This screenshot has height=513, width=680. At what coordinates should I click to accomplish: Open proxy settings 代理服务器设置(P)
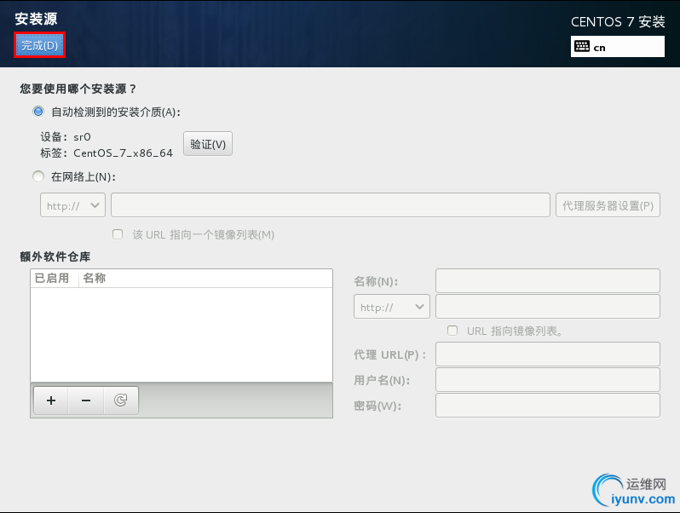[x=608, y=205]
